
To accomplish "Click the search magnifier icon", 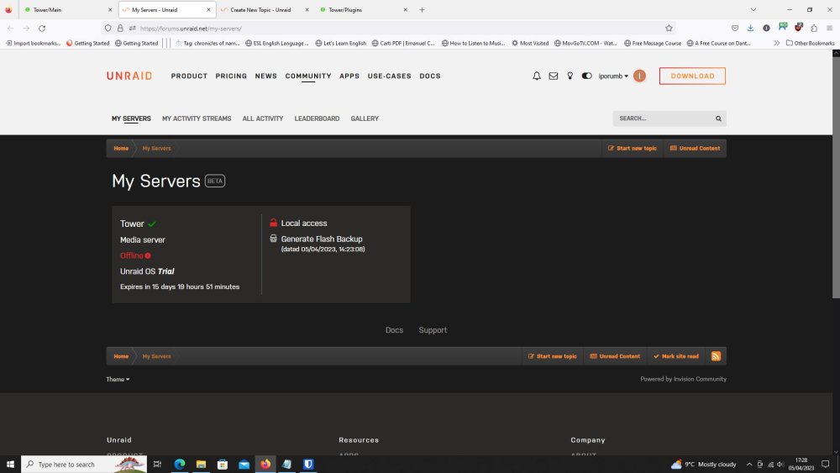I will click(x=718, y=118).
